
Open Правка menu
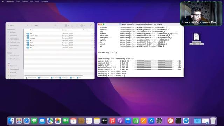[25, 1]
